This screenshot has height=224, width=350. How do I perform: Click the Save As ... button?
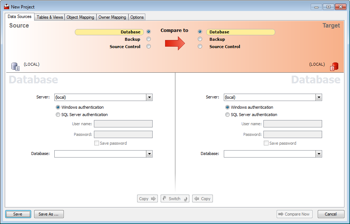pyautogui.click(x=49, y=214)
